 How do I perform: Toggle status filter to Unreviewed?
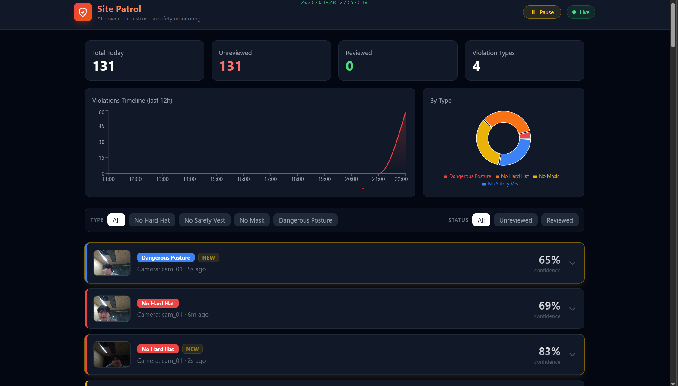click(515, 220)
